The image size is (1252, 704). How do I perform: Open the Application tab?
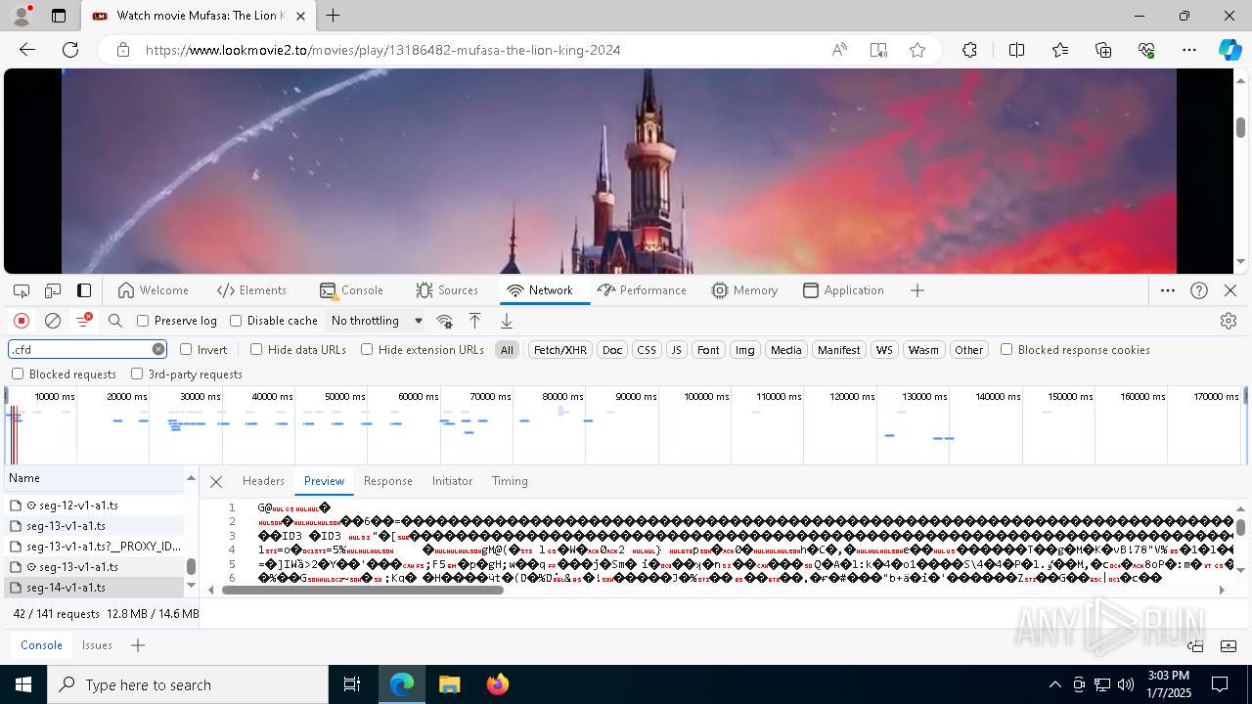tap(843, 290)
